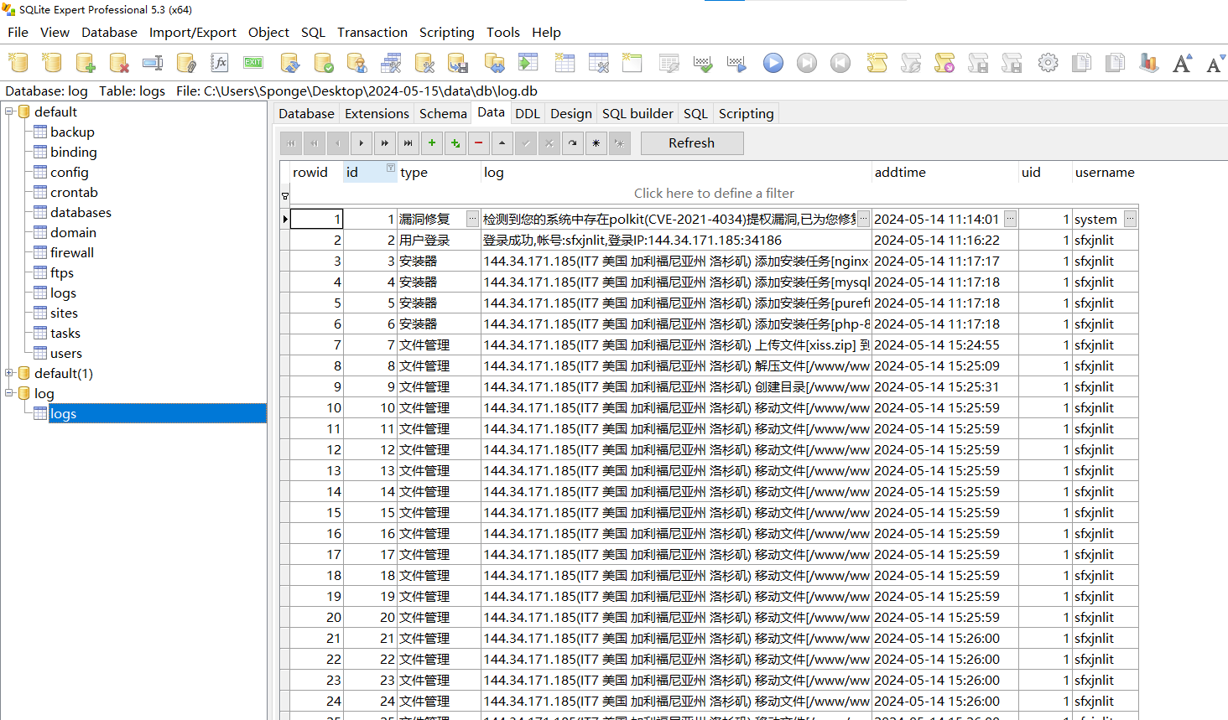
Task: Select the users table in the tree
Action: [x=66, y=353]
